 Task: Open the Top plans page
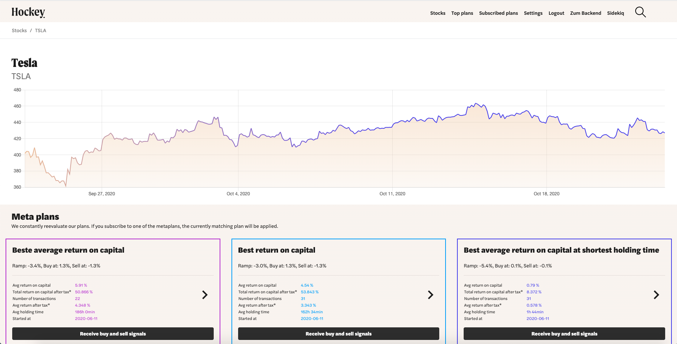462,13
